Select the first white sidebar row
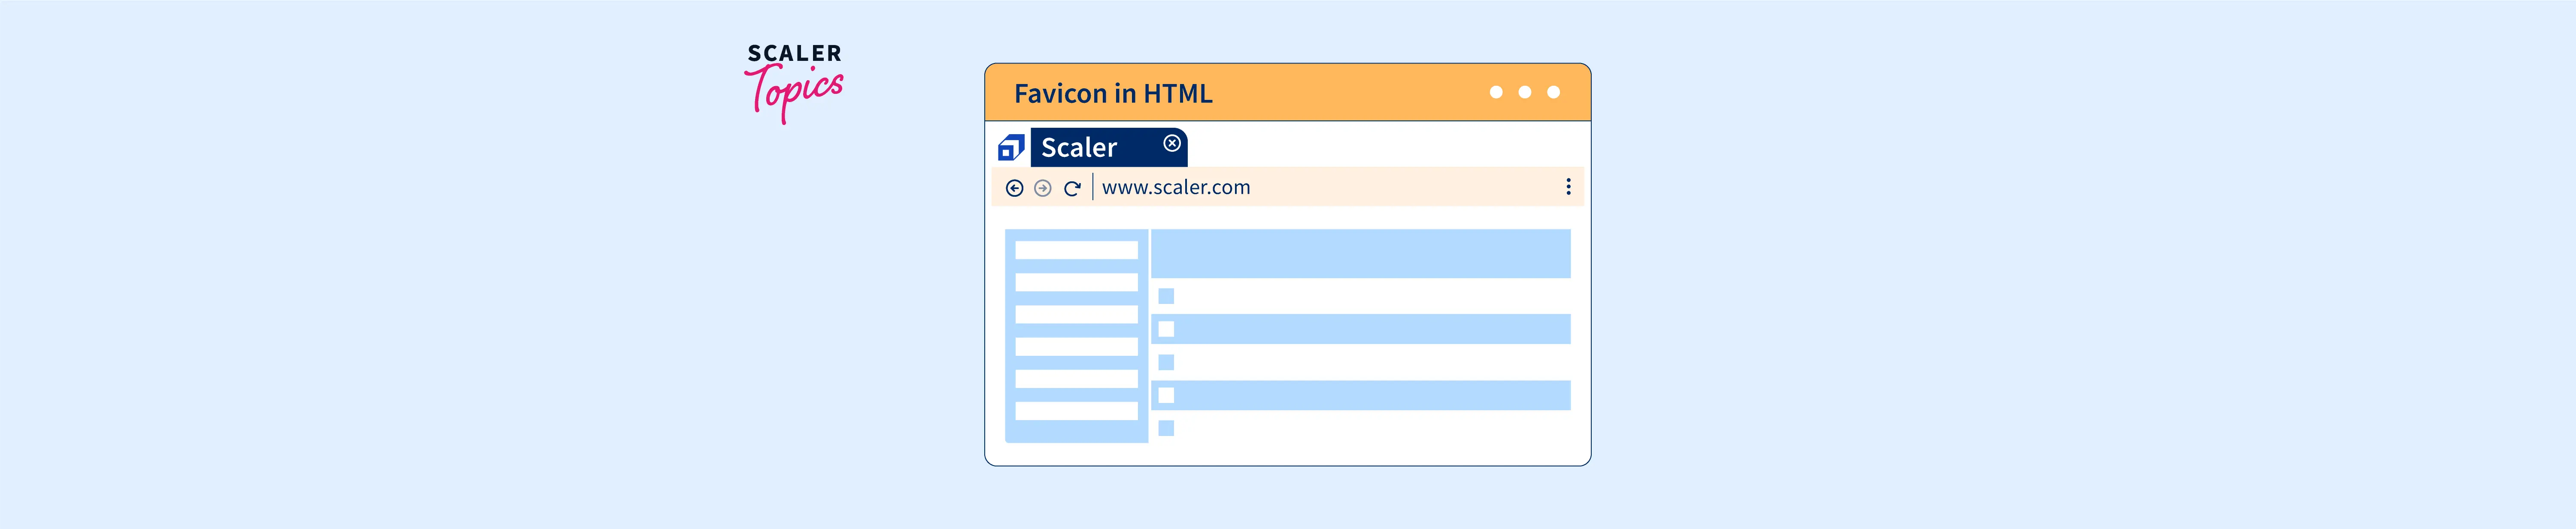Screen dimensions: 2576x529 (x=1076, y=249)
